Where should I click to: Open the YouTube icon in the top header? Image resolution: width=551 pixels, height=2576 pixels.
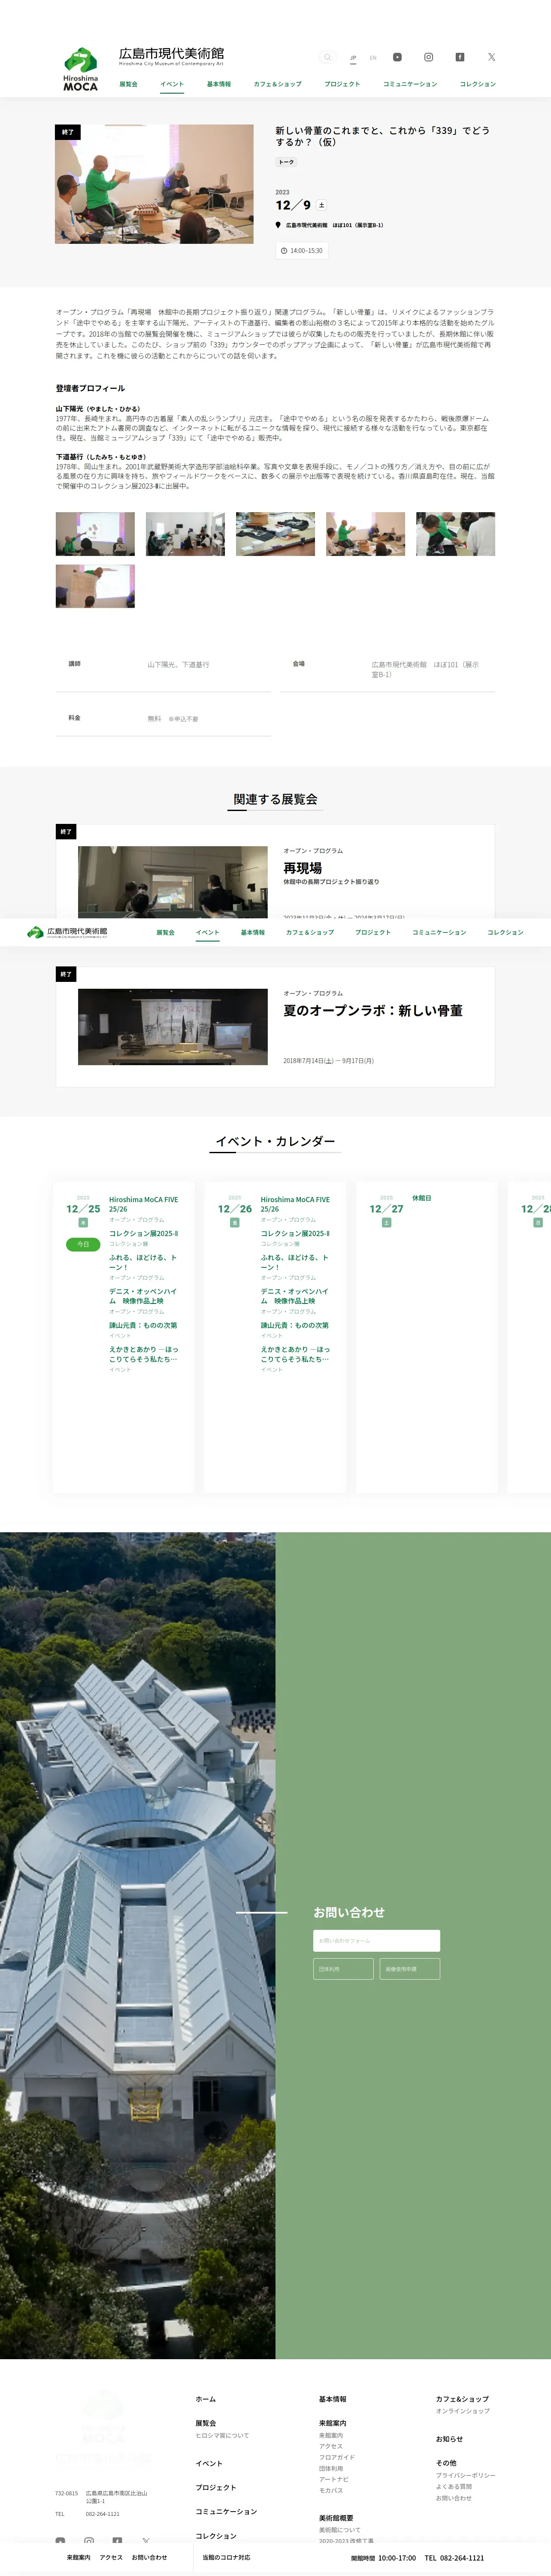pyautogui.click(x=397, y=57)
